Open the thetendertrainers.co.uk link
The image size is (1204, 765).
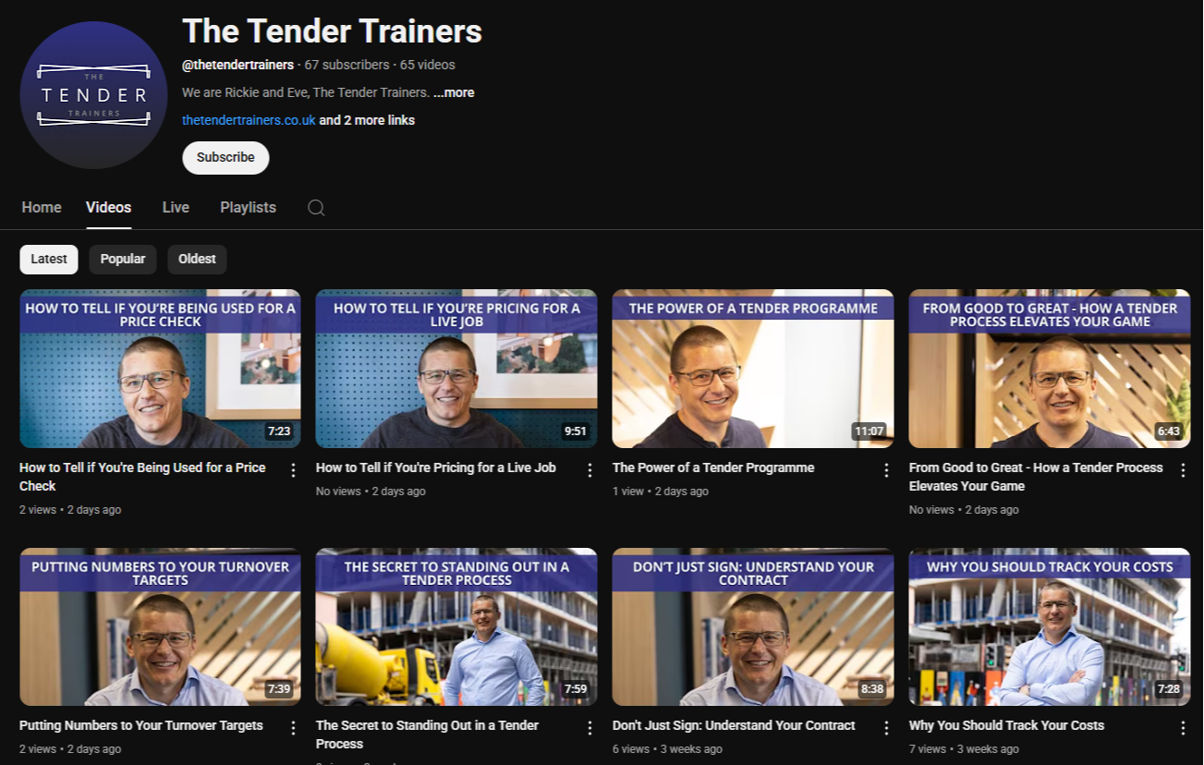(x=249, y=120)
